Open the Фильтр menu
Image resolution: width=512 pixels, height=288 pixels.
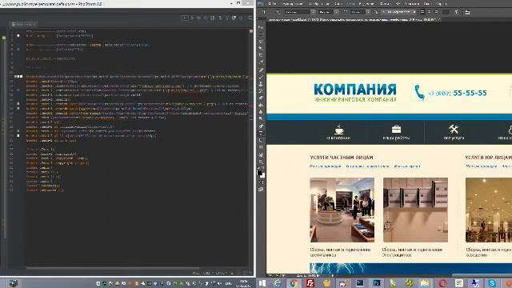click(x=386, y=3)
